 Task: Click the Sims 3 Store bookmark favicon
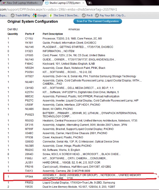(51, 15)
